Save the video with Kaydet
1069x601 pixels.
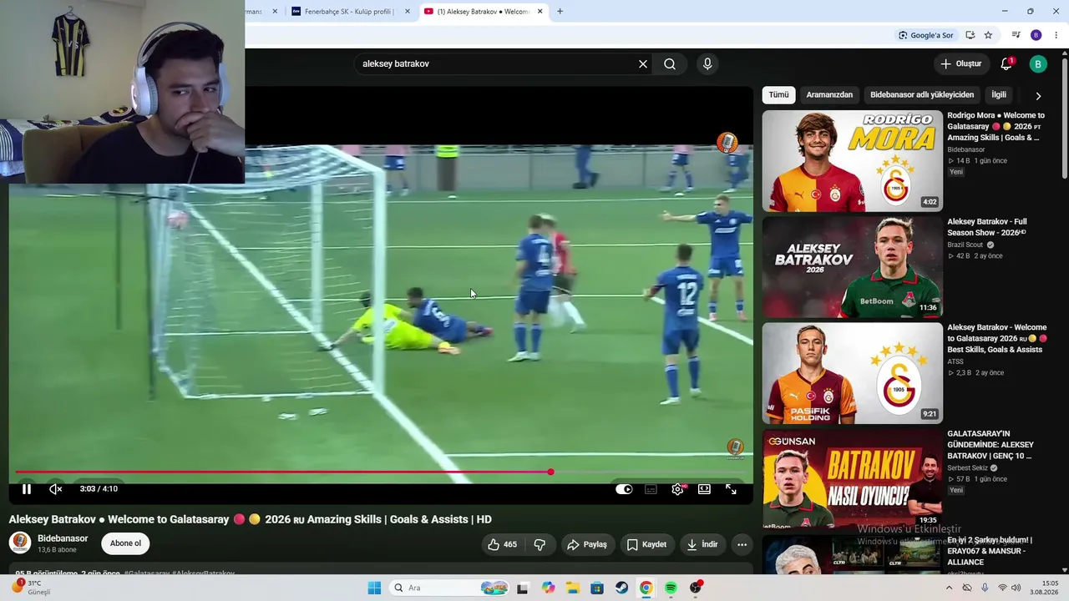click(x=646, y=544)
